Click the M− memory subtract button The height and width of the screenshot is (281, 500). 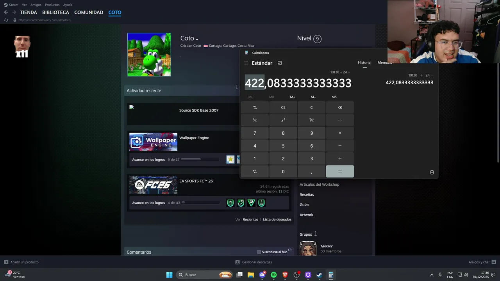coord(313,97)
